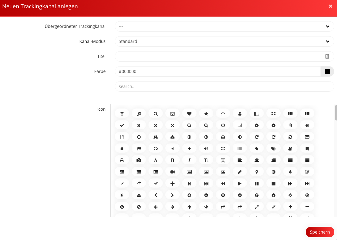Choose the power off icon
337x240 pixels.
tap(223, 125)
